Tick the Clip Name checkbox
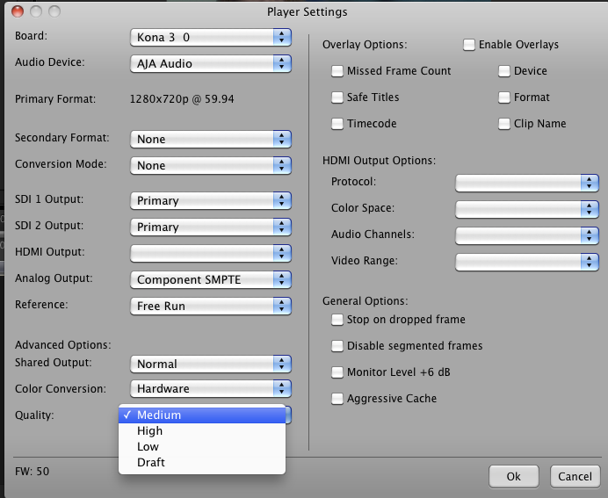This screenshot has width=608, height=498. click(505, 124)
